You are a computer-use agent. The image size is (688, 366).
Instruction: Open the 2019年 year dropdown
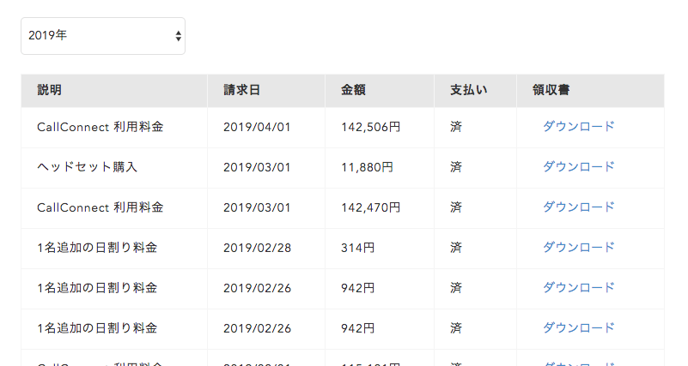tap(103, 36)
